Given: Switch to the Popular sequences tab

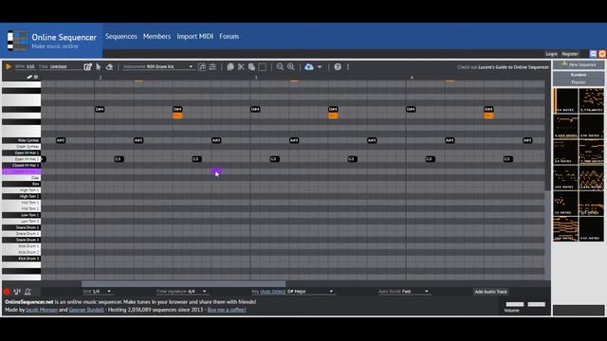Looking at the screenshot, I should (x=579, y=82).
